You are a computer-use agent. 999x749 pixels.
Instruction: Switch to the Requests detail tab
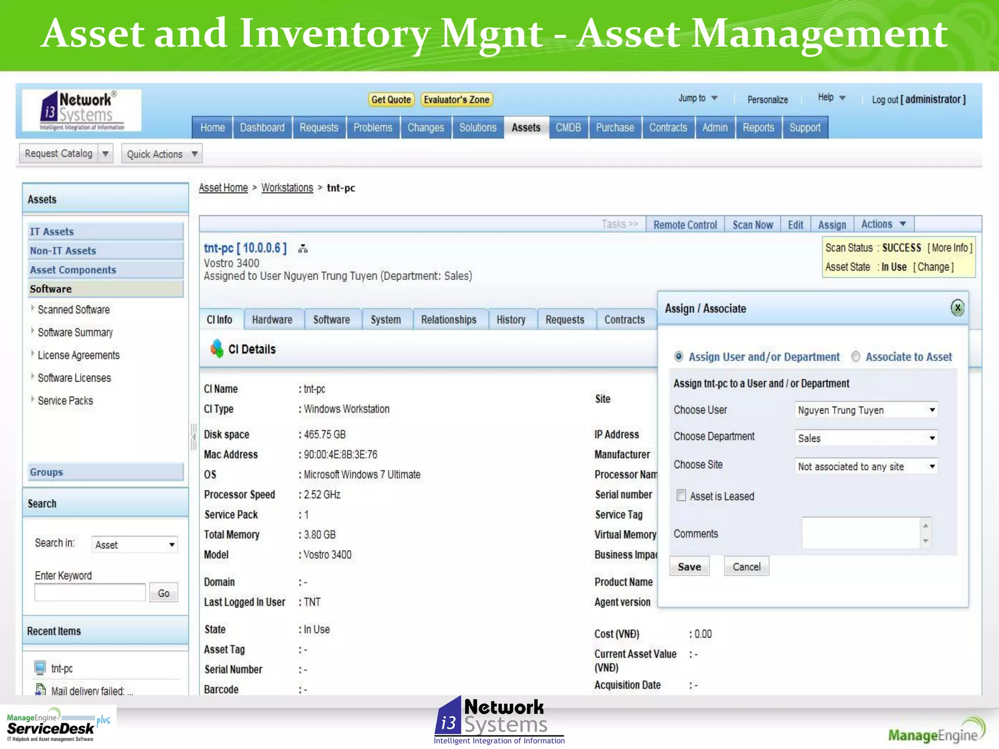[x=565, y=320]
